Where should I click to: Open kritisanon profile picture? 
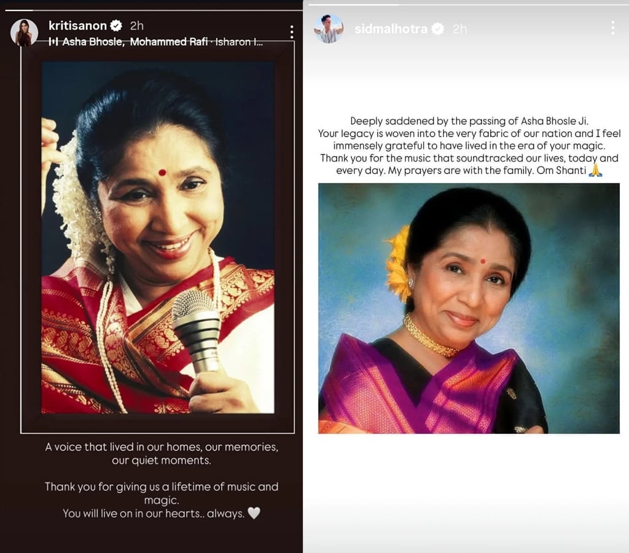(24, 32)
